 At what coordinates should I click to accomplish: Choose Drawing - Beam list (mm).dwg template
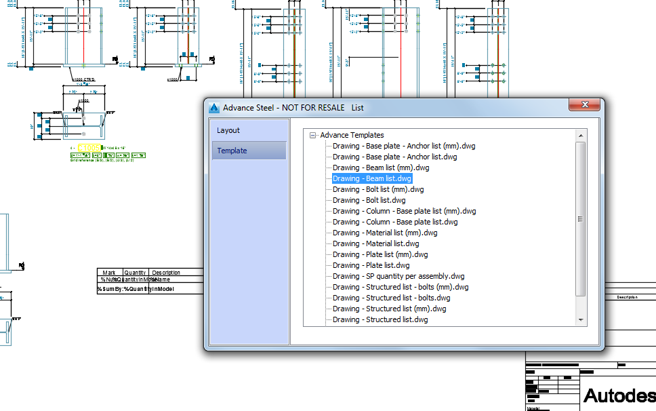(381, 168)
